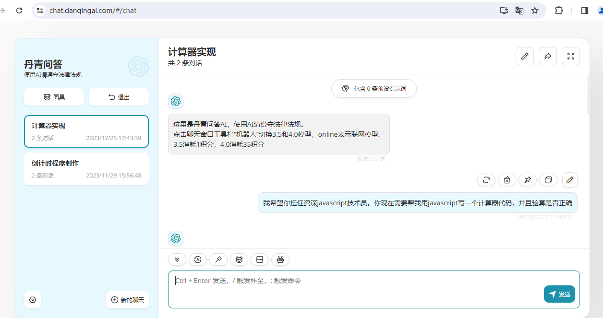Start a new chat with 新的聊天
Screen dimensions: 603x318
127,300
